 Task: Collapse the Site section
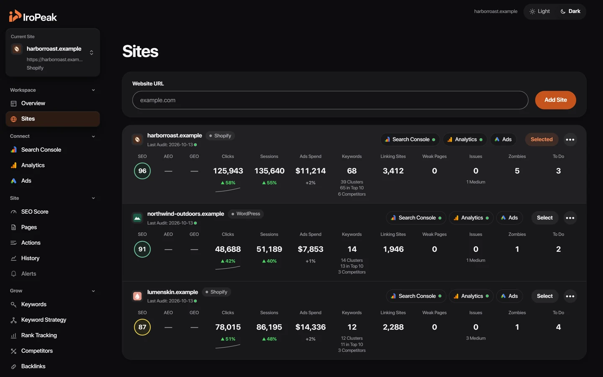pos(93,198)
